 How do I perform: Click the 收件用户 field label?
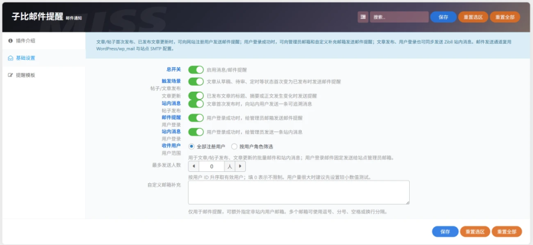coord(171,145)
